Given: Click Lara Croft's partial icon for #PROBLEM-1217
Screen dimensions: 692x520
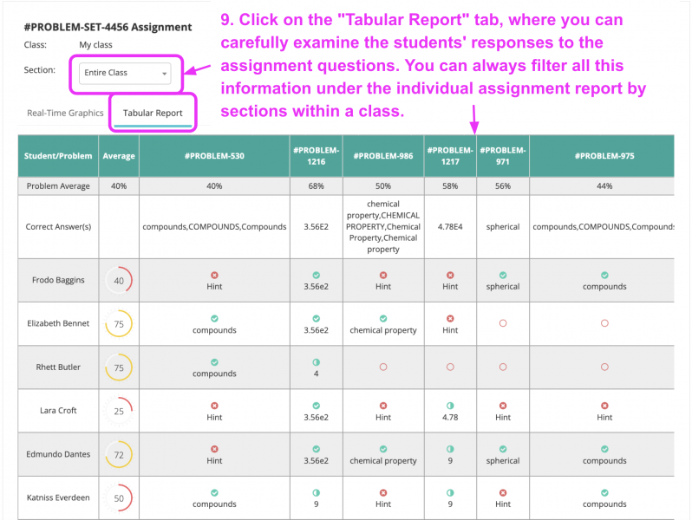Looking at the screenshot, I should (x=450, y=406).
